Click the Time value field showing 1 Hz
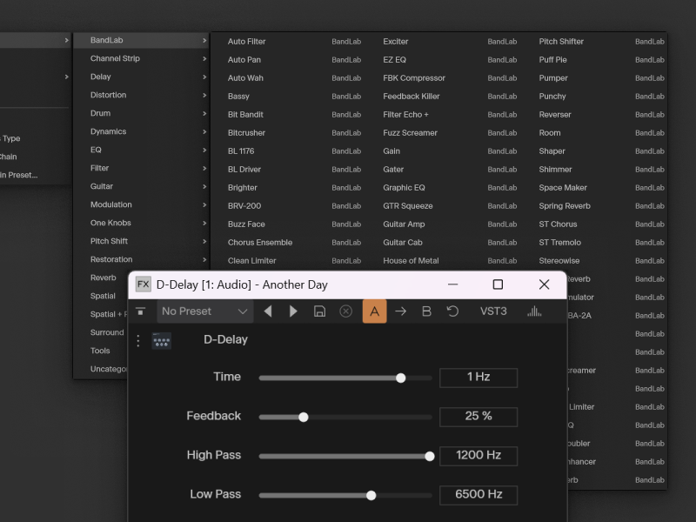Viewport: 696px width, 522px height. click(478, 378)
